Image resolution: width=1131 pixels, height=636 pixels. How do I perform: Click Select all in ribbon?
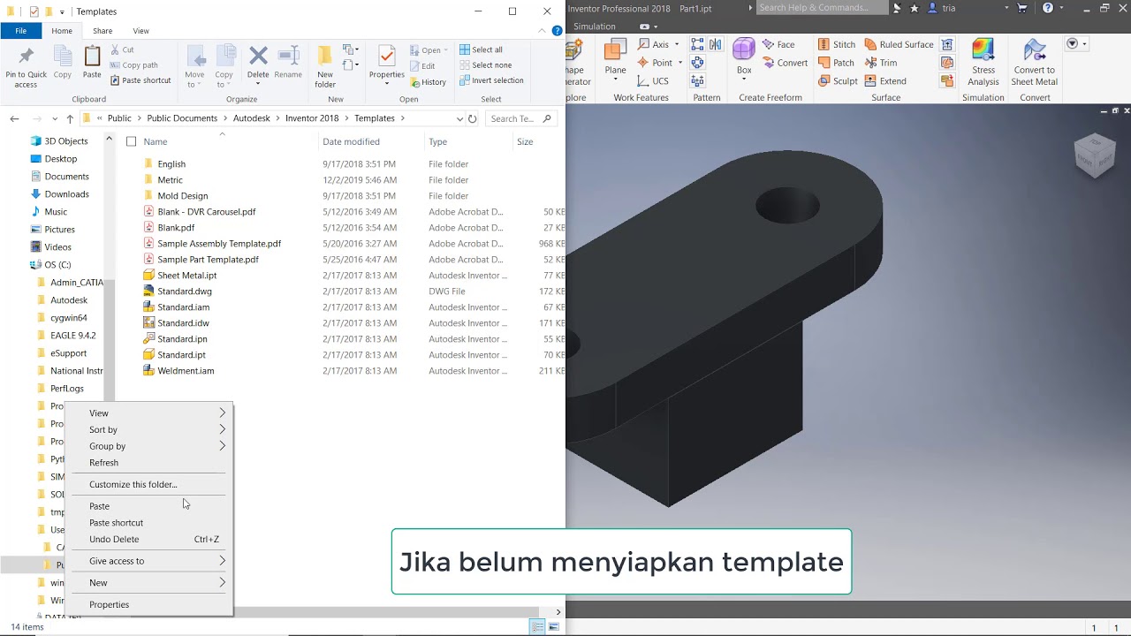(482, 49)
